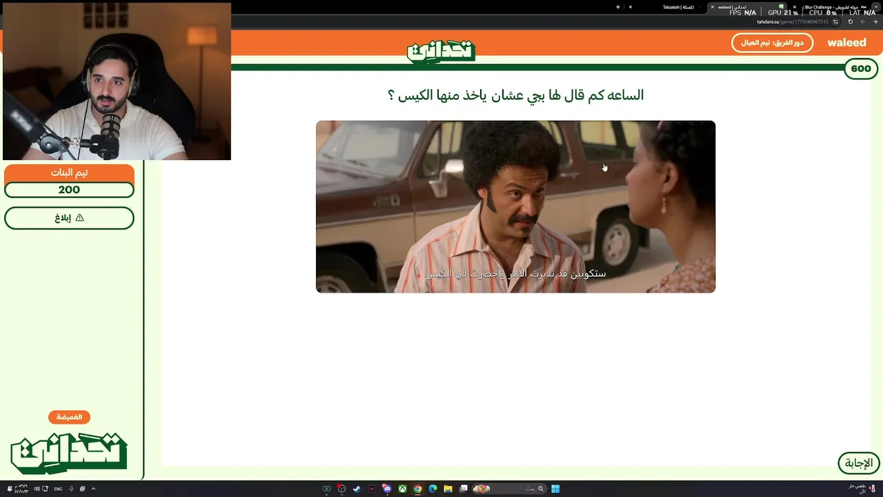This screenshot has width=883, height=497.
Task: Open the question movie image
Action: [x=515, y=207]
